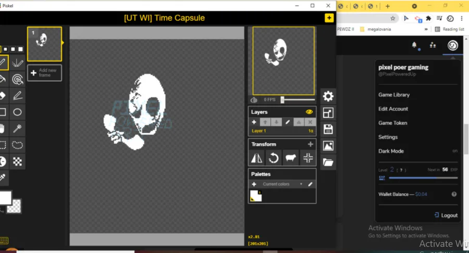Click the yellow plus create-new button
Image resolution: width=469 pixels, height=253 pixels.
(329, 18)
